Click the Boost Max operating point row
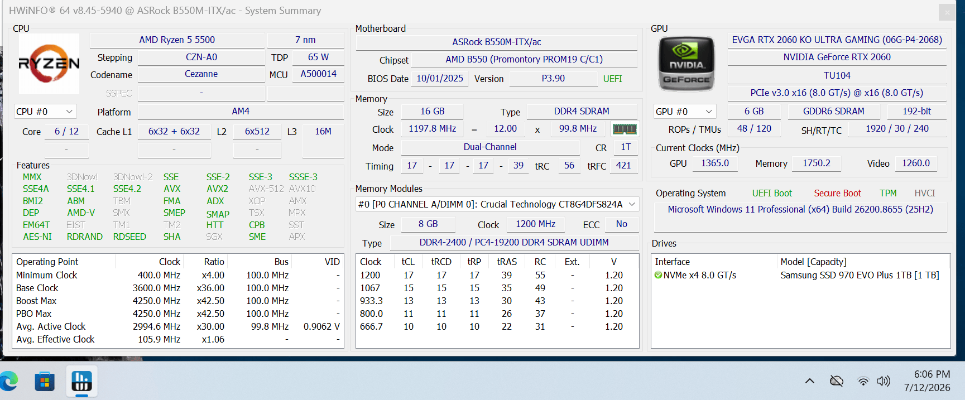 178,301
